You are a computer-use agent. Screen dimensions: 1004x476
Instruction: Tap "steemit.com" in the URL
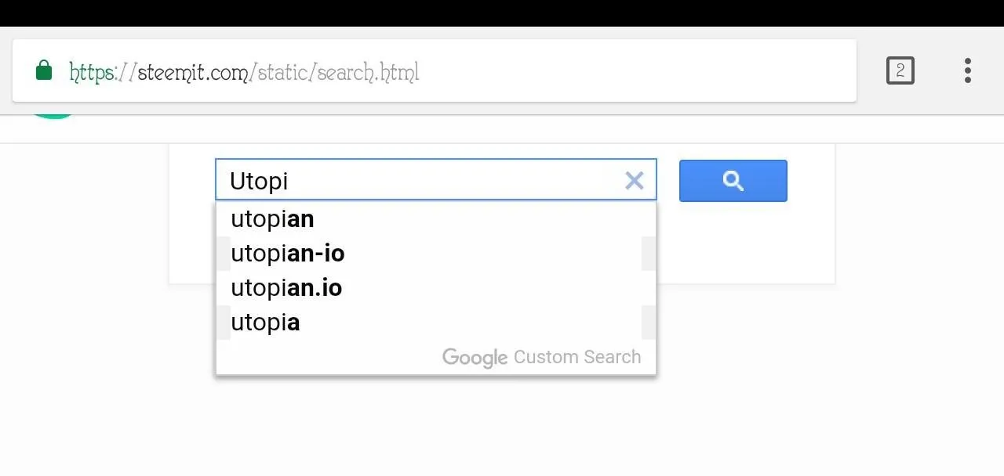pyautogui.click(x=194, y=72)
